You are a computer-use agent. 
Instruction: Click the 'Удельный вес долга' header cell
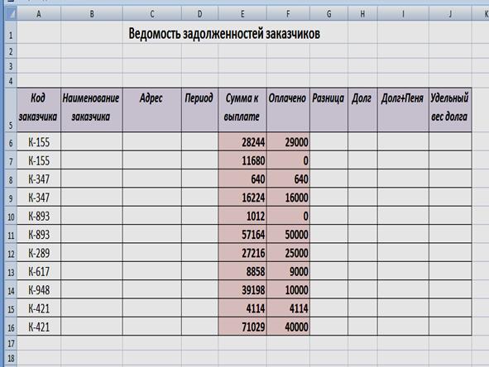pos(450,110)
